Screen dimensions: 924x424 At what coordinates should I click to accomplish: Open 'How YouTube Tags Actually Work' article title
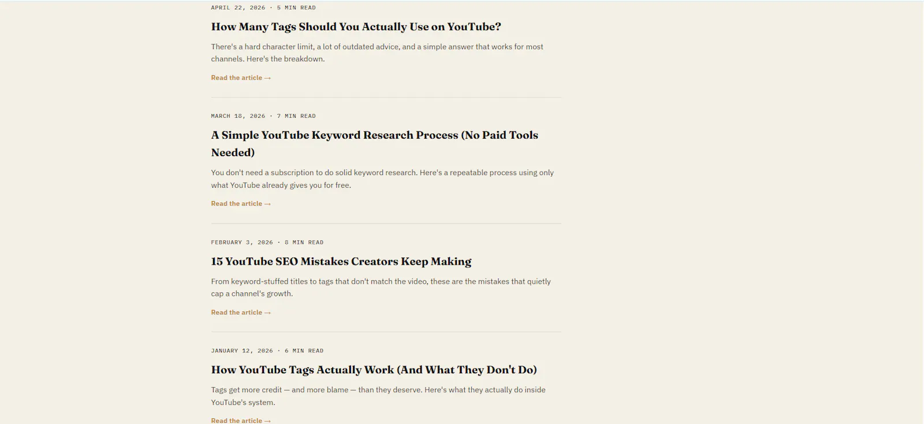(374, 370)
